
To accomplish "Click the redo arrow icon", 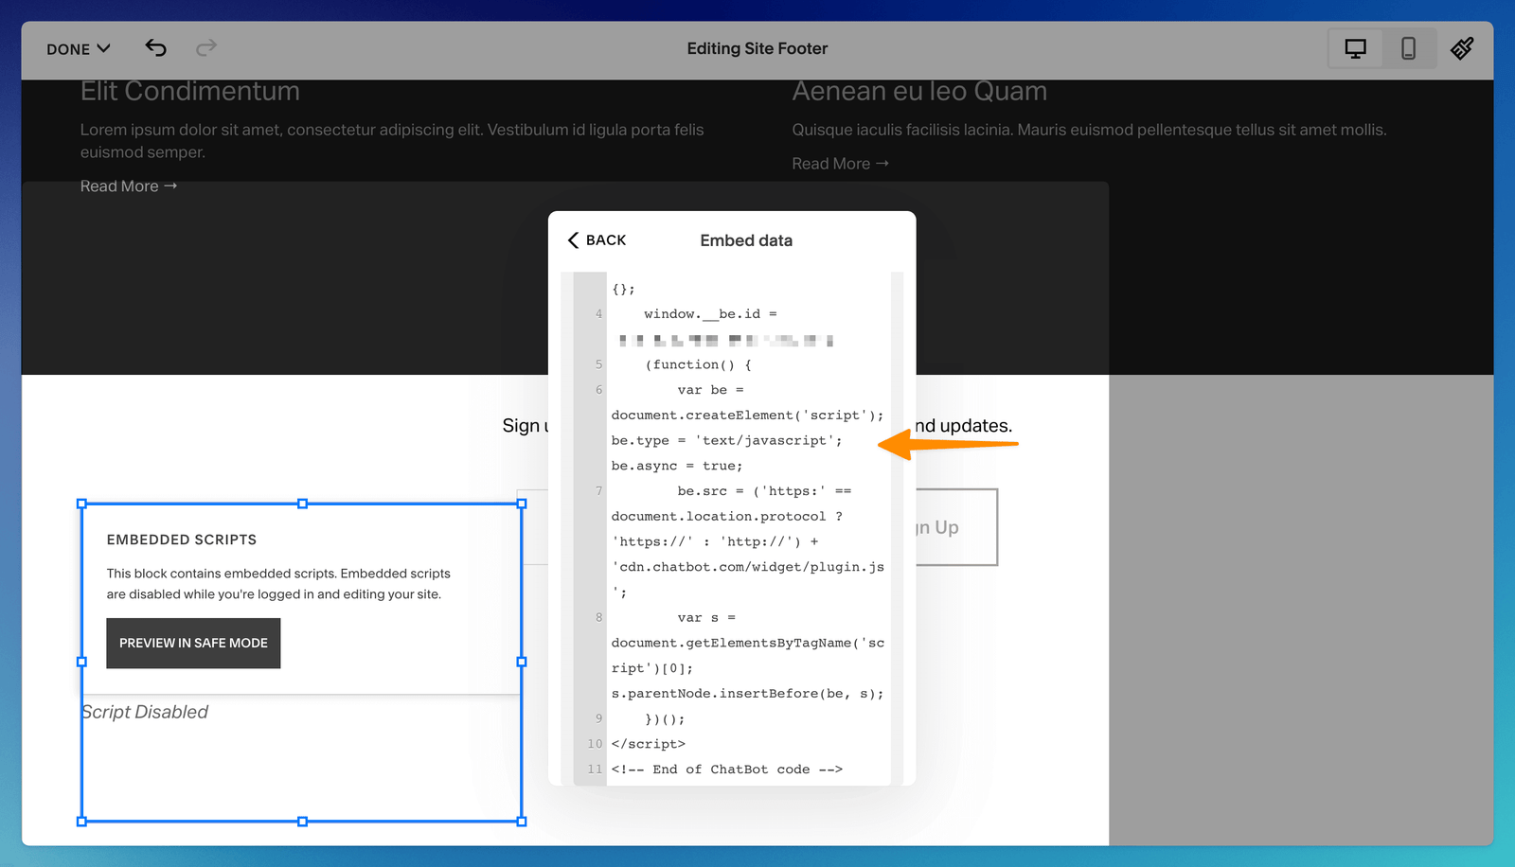I will click(x=206, y=48).
